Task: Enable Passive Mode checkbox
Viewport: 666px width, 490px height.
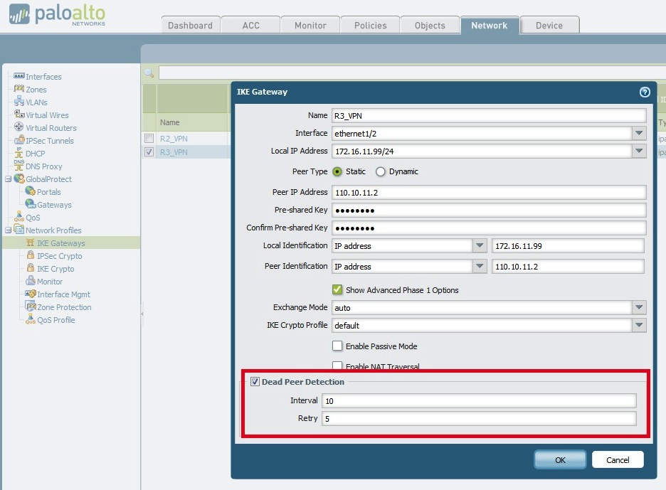Action: click(337, 346)
